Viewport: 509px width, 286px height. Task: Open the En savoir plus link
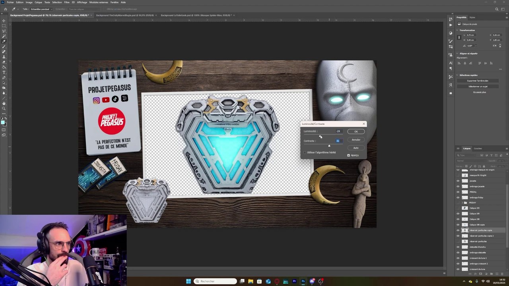click(480, 92)
